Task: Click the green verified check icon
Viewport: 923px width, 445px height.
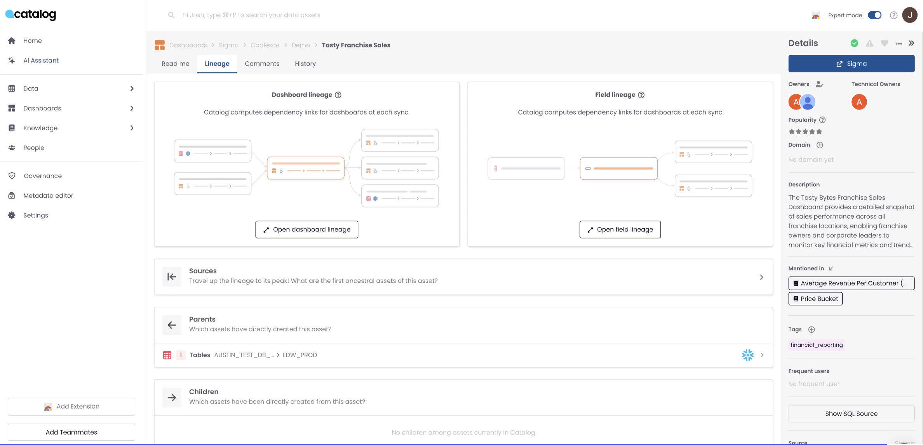Action: [x=854, y=43]
